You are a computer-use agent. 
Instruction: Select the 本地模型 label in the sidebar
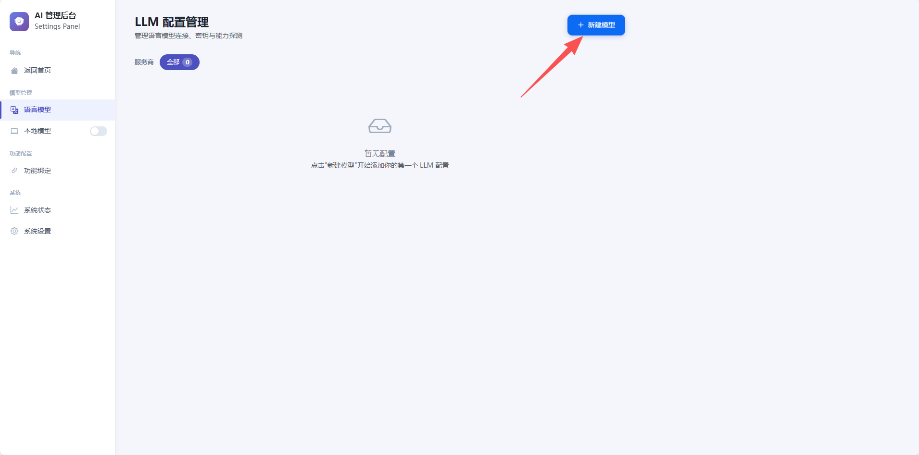[38, 131]
